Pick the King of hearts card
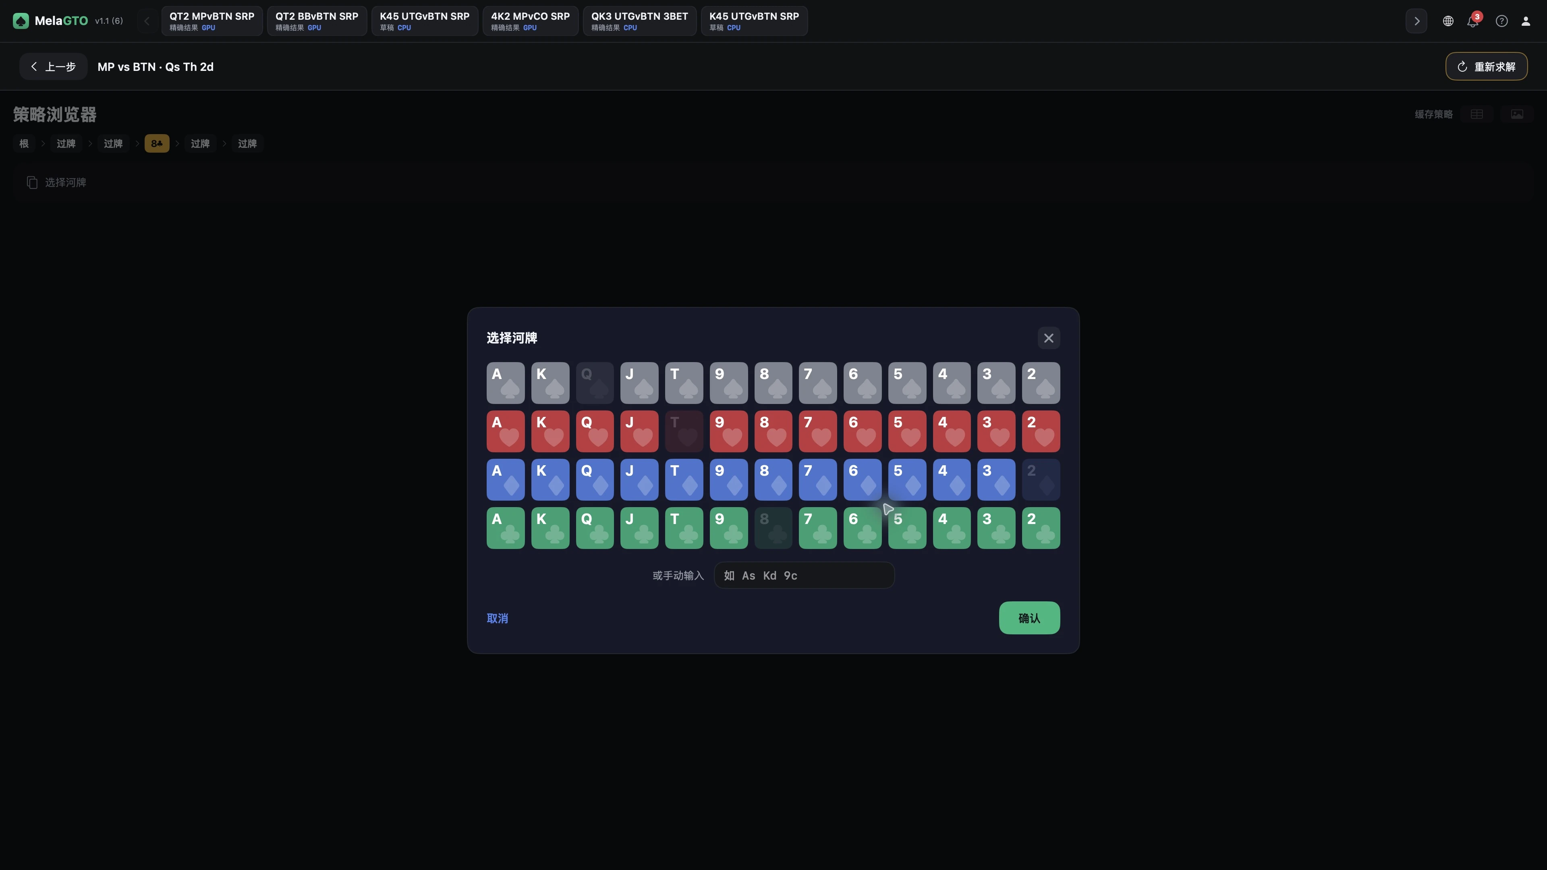The image size is (1547, 870). pos(550,431)
